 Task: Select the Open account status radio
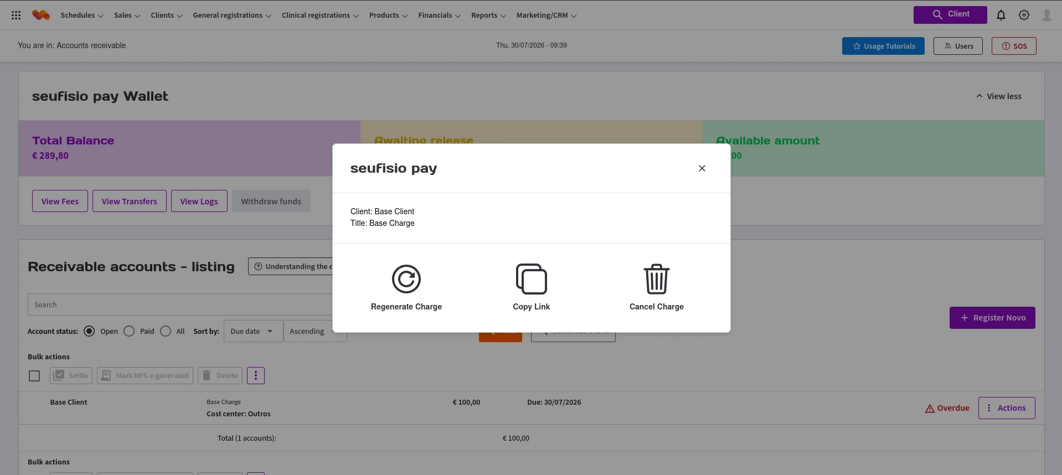pos(89,331)
